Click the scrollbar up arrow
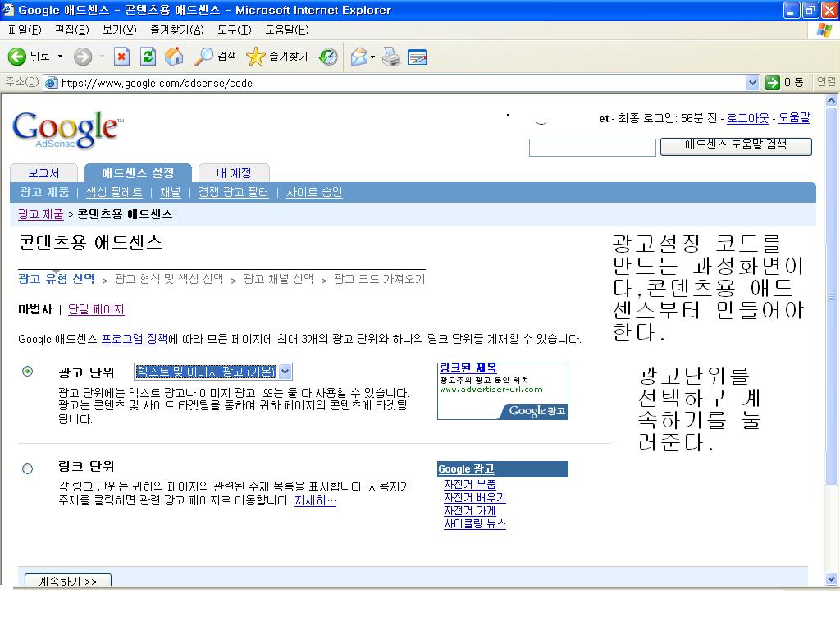This screenshot has width=840, height=630. (x=831, y=100)
